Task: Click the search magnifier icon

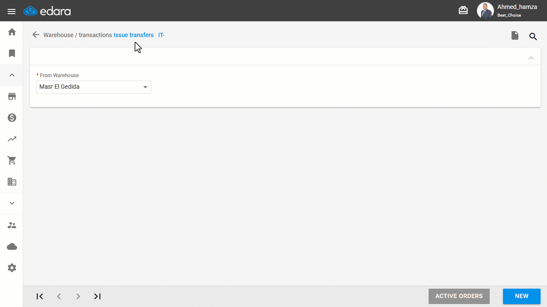Action: point(533,36)
